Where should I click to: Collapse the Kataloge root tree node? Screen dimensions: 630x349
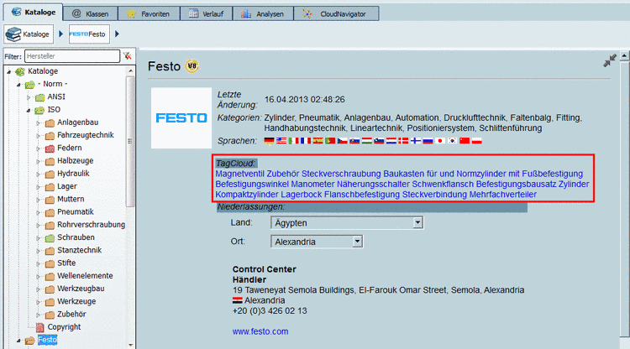[x=9, y=72]
